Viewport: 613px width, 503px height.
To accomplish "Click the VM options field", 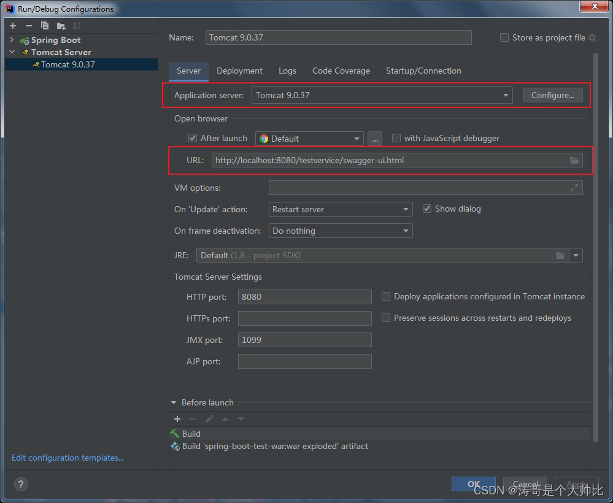I will point(426,188).
